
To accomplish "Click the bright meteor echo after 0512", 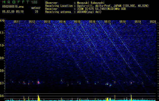I will click(38, 82).
